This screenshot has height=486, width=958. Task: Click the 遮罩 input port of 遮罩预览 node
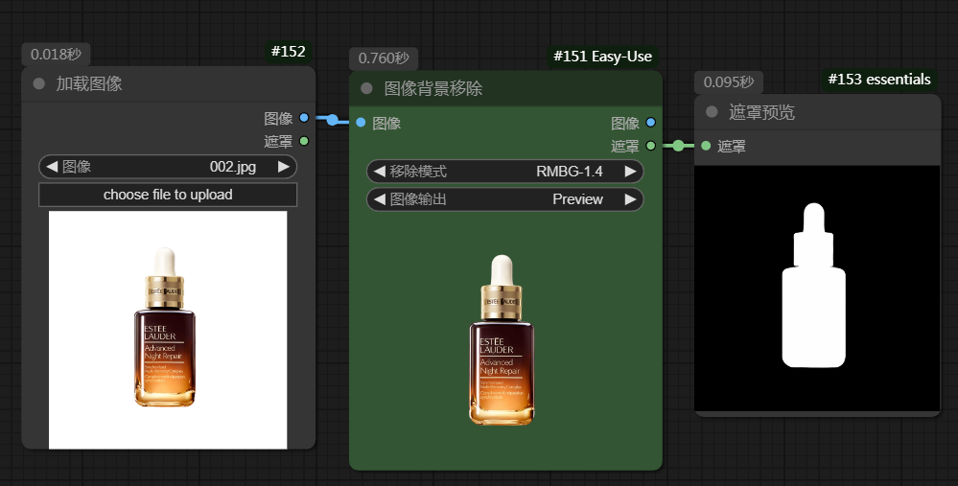pyautogui.click(x=706, y=146)
